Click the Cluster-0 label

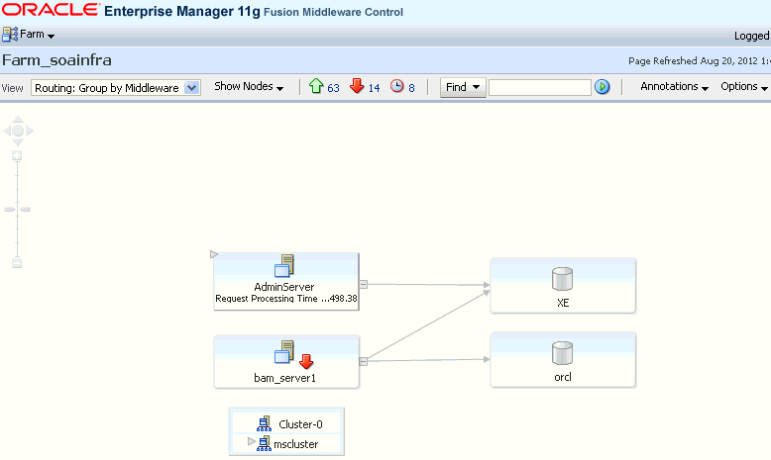(x=300, y=424)
